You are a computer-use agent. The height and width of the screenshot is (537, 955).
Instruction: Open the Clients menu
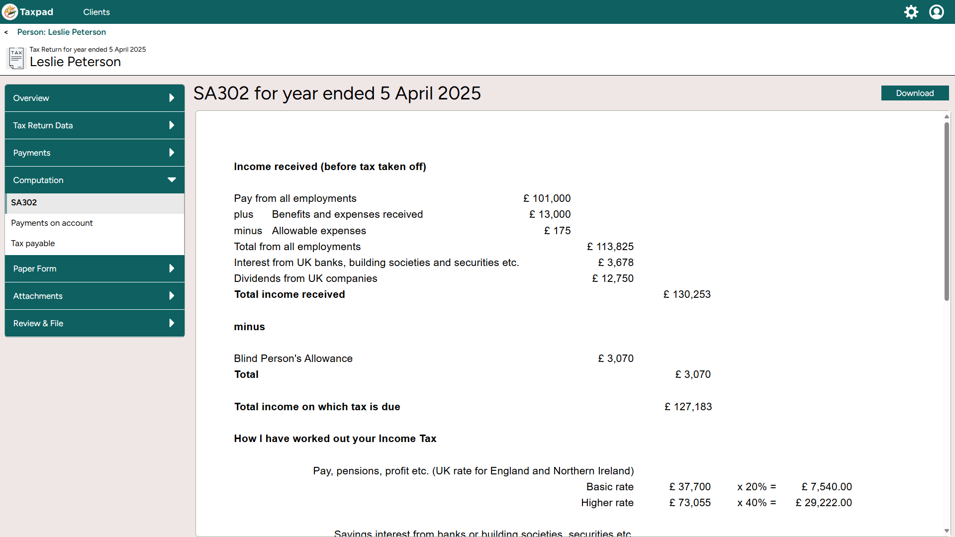tap(96, 12)
